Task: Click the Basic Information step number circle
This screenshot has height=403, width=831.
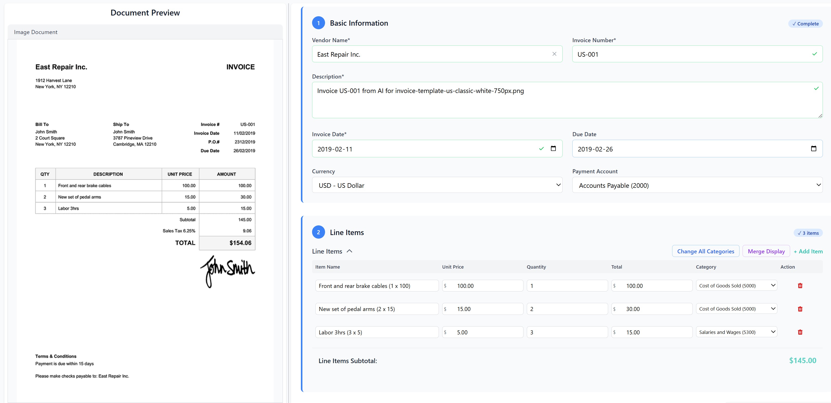Action: (x=319, y=23)
